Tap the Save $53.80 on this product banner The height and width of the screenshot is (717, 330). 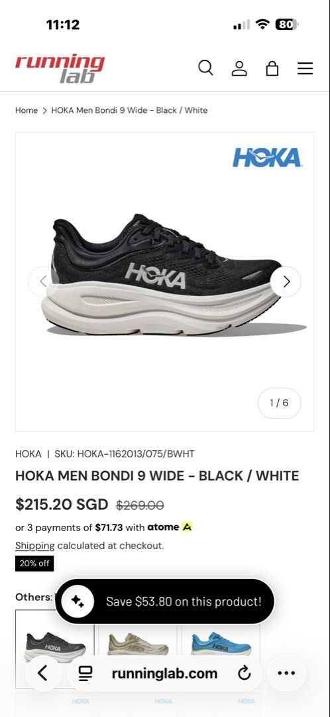[165, 601]
